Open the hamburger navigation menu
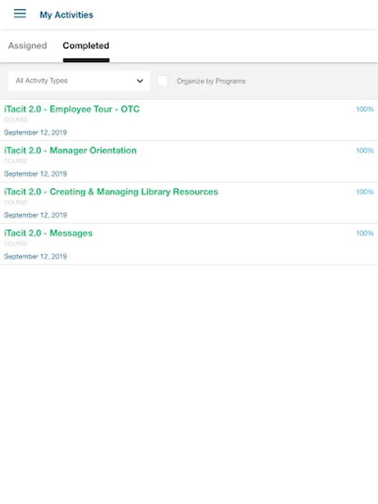378x504 pixels. tap(20, 13)
